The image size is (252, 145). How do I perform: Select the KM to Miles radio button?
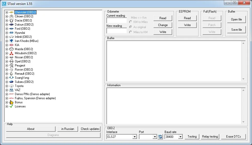pyautogui.click(x=131, y=22)
